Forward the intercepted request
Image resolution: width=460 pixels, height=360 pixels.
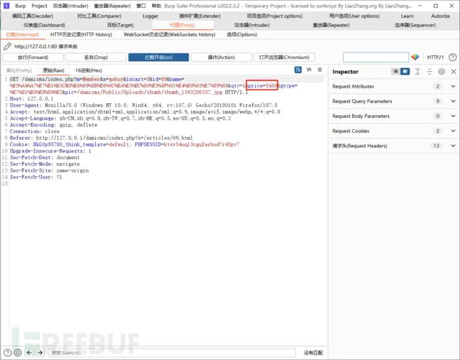33,57
